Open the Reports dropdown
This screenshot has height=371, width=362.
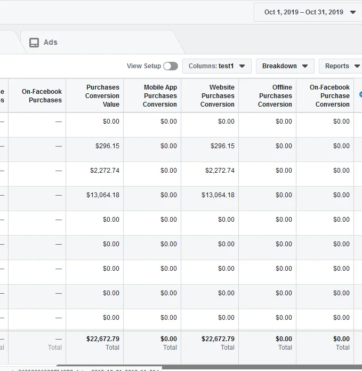click(x=341, y=66)
